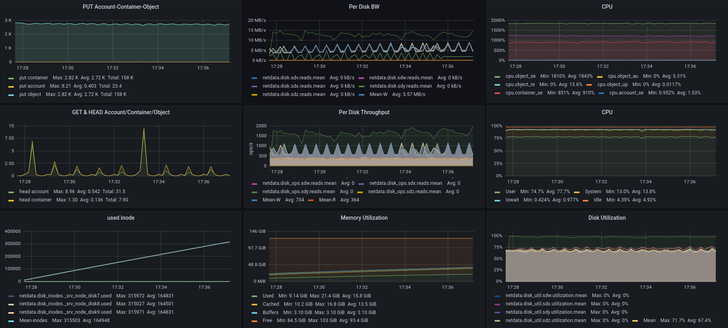Toggle the Free series in the memory legend
This screenshot has width=728, height=328.
[x=267, y=320]
